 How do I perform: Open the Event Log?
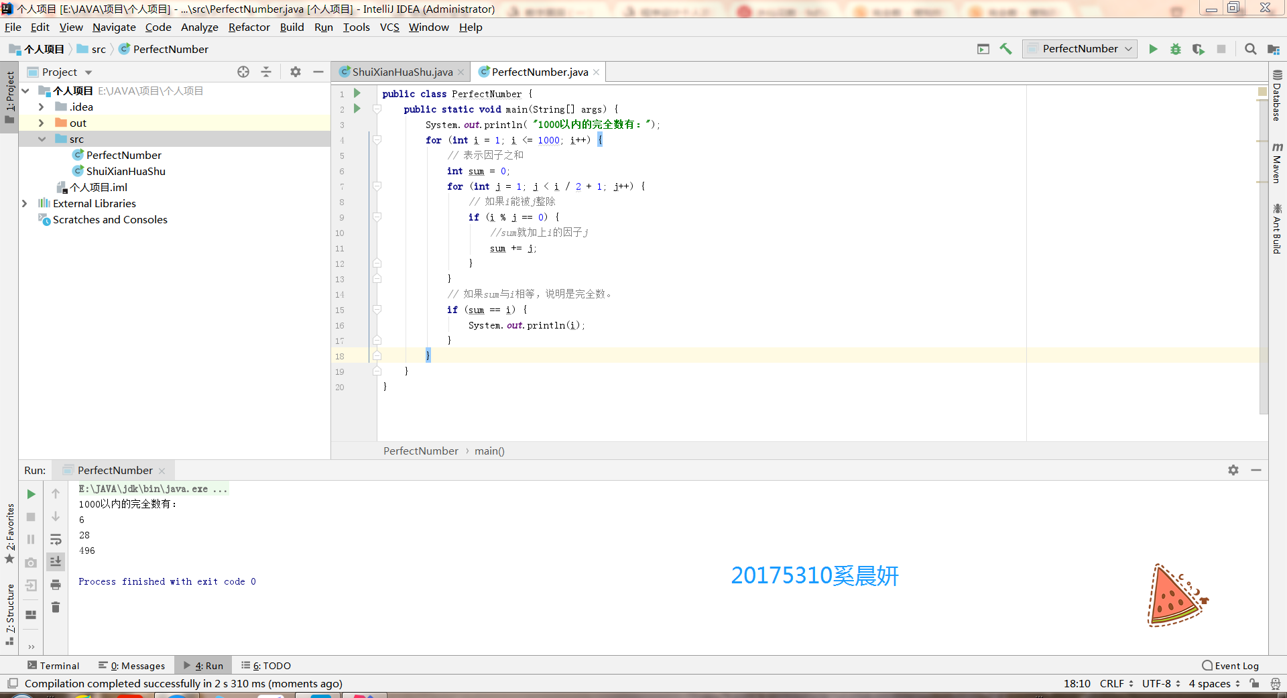point(1230,665)
